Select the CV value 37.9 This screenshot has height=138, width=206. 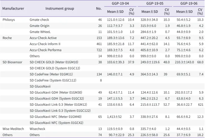click(131, 62)
